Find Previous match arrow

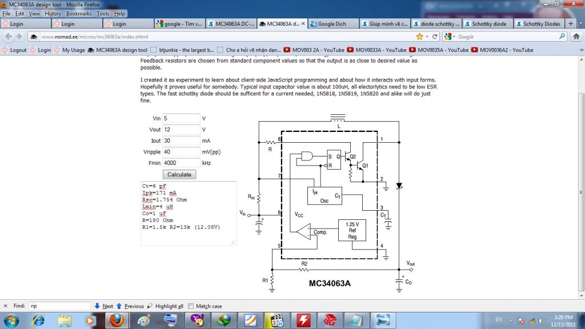coord(130,306)
